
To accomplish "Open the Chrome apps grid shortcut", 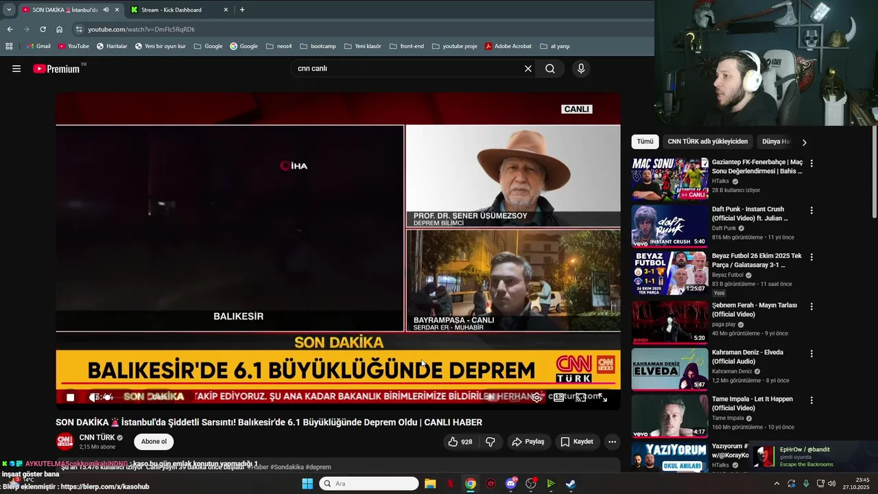I will pos(9,46).
